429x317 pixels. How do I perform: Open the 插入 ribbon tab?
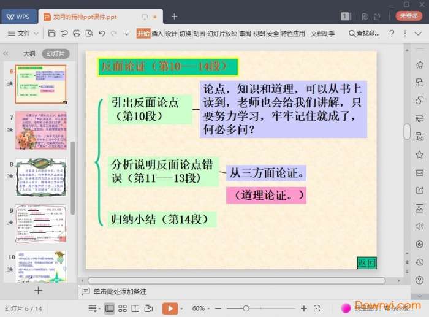[157, 34]
